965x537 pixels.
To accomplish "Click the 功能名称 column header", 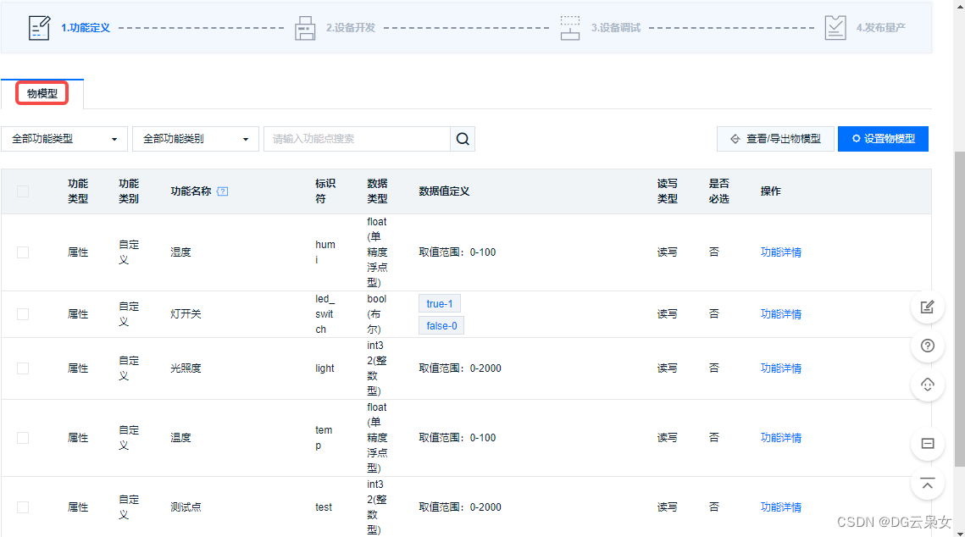I will (x=191, y=191).
